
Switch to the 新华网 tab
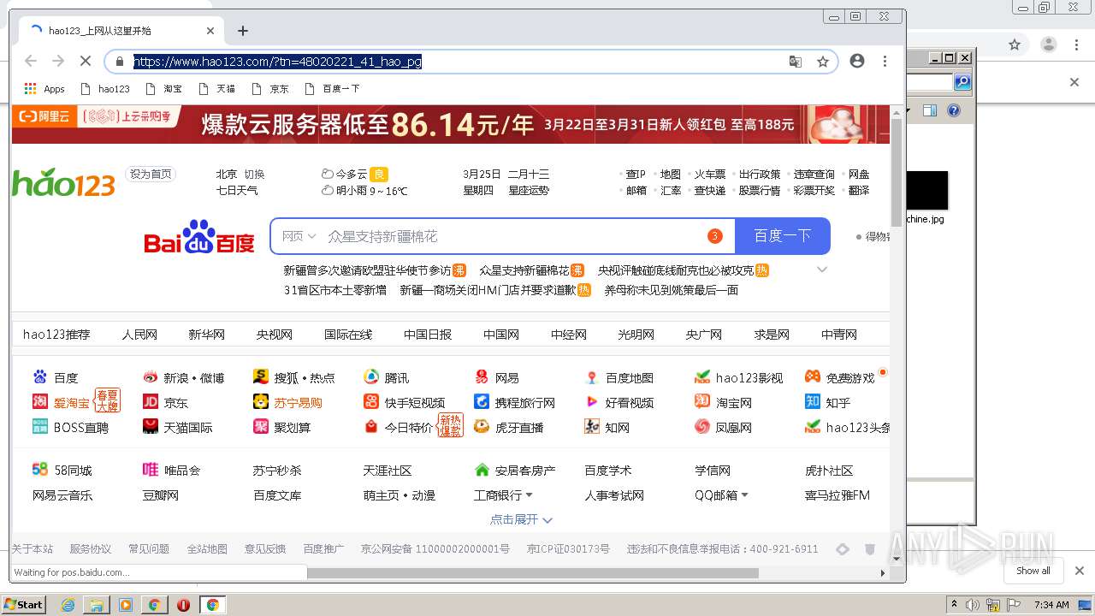pos(206,335)
